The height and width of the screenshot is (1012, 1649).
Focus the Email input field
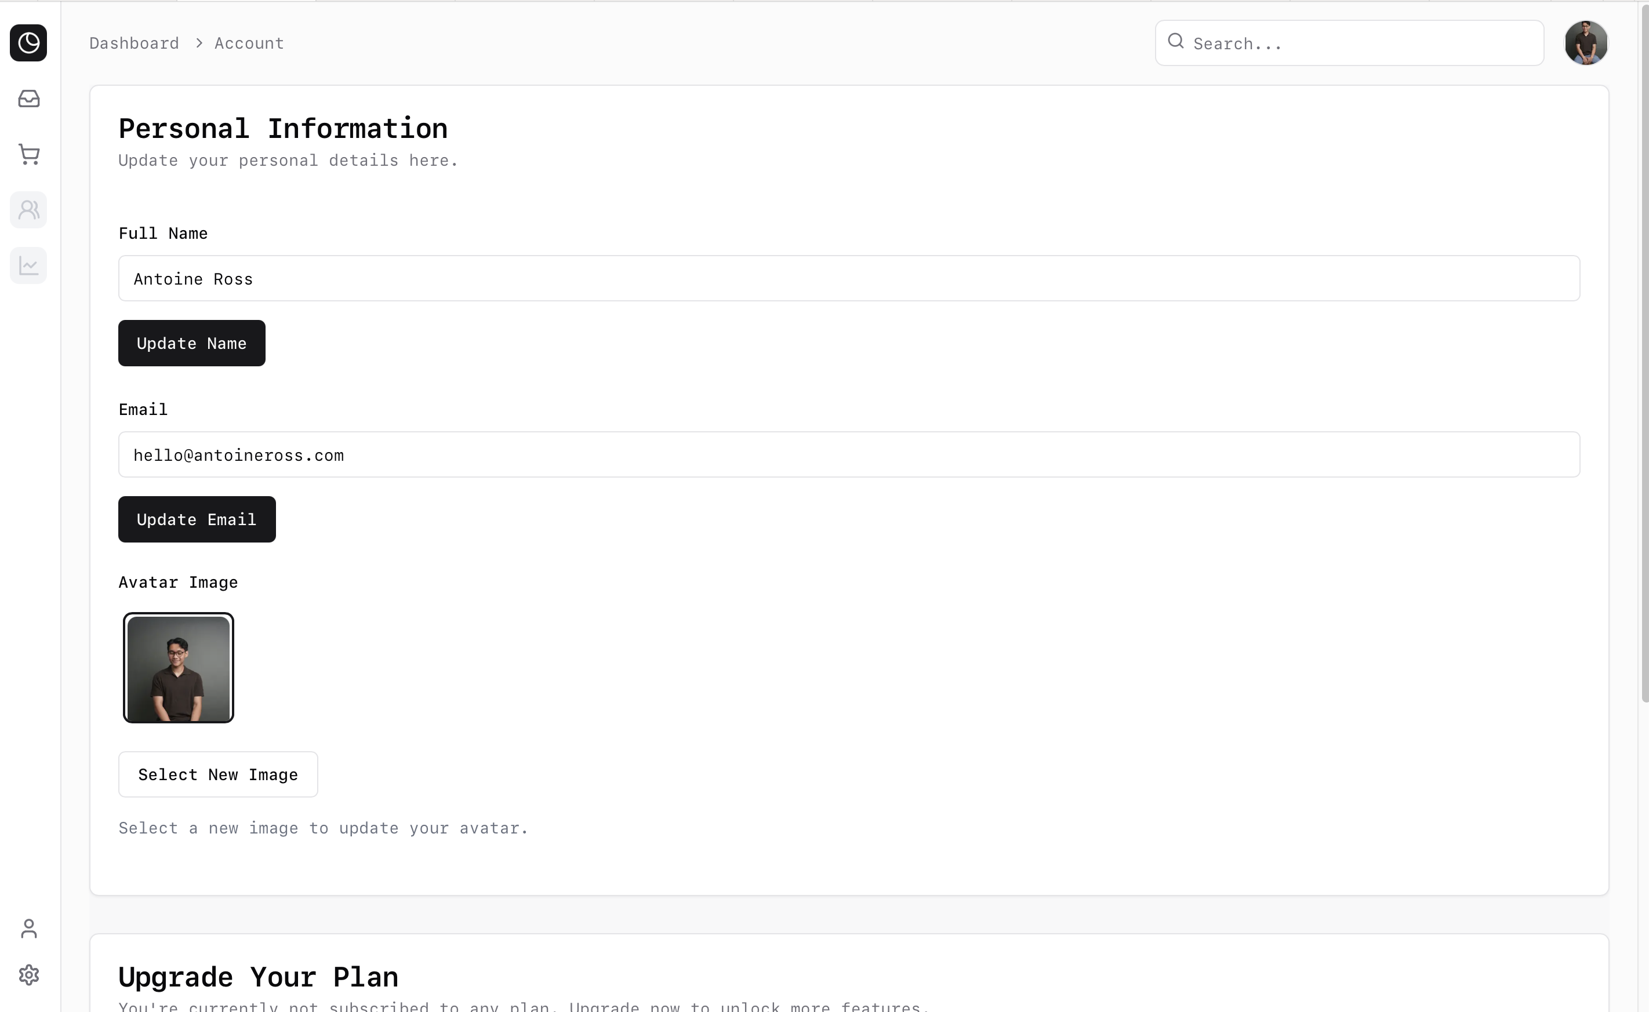(x=848, y=454)
